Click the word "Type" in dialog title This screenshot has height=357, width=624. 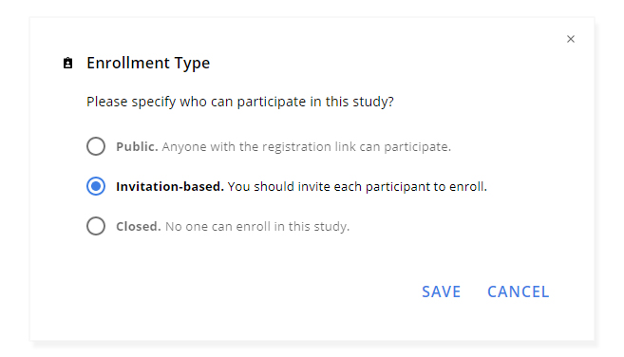192,64
